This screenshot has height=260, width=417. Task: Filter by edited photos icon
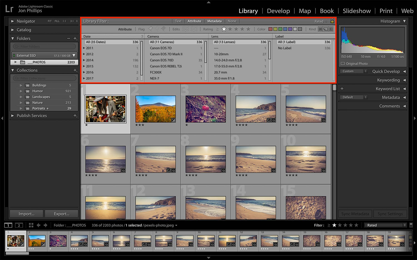pyautogui.click(x=186, y=29)
